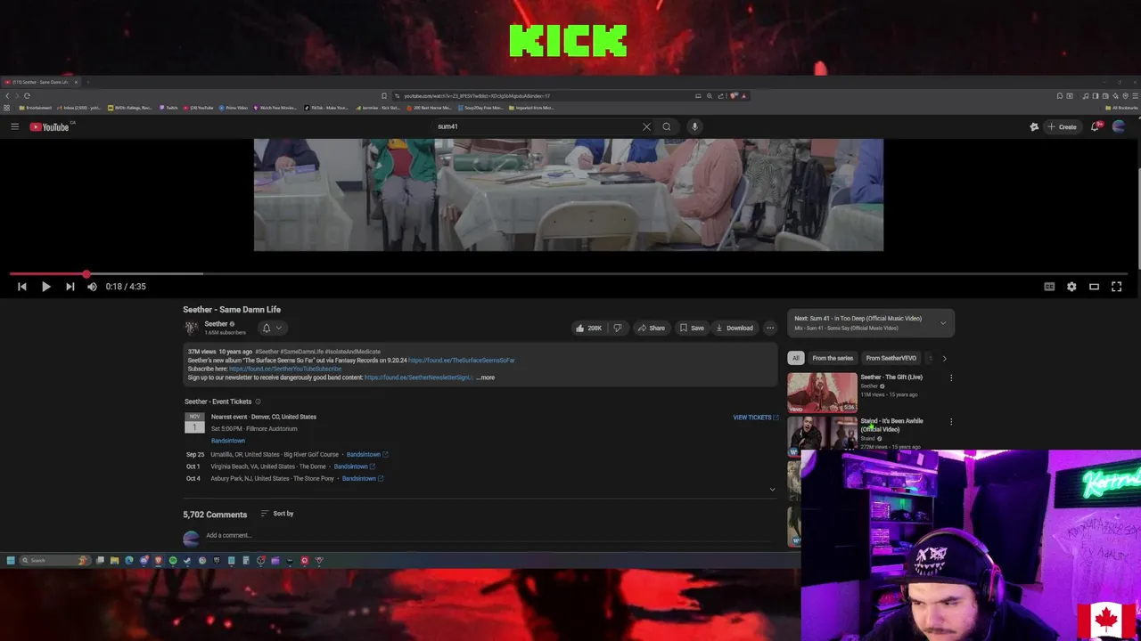This screenshot has width=1141, height=641.
Task: Save the video to a playlist
Action: (x=692, y=328)
